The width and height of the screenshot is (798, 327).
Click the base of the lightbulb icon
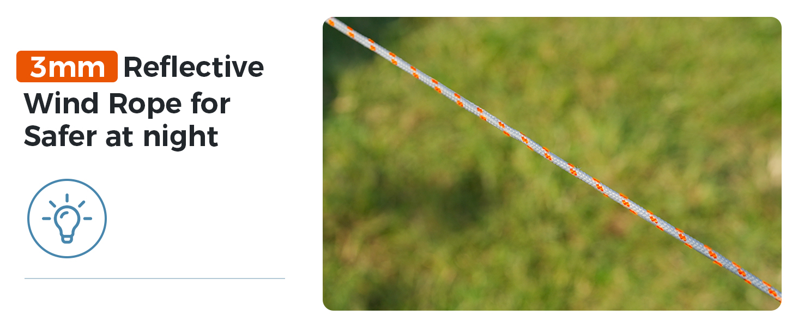67,238
